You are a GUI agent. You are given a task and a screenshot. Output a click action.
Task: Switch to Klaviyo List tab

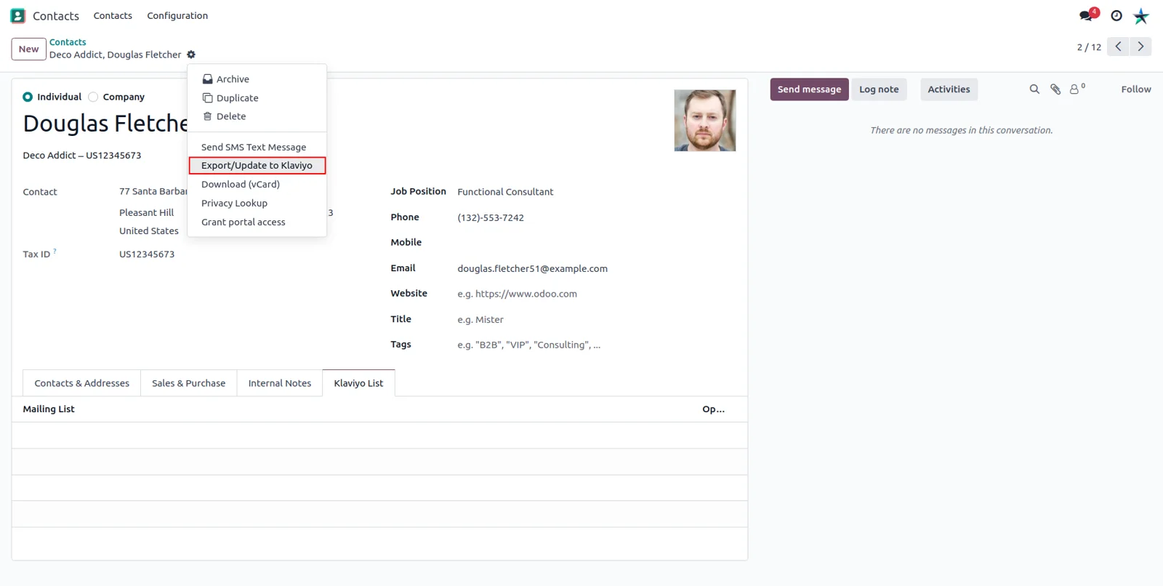(x=358, y=383)
